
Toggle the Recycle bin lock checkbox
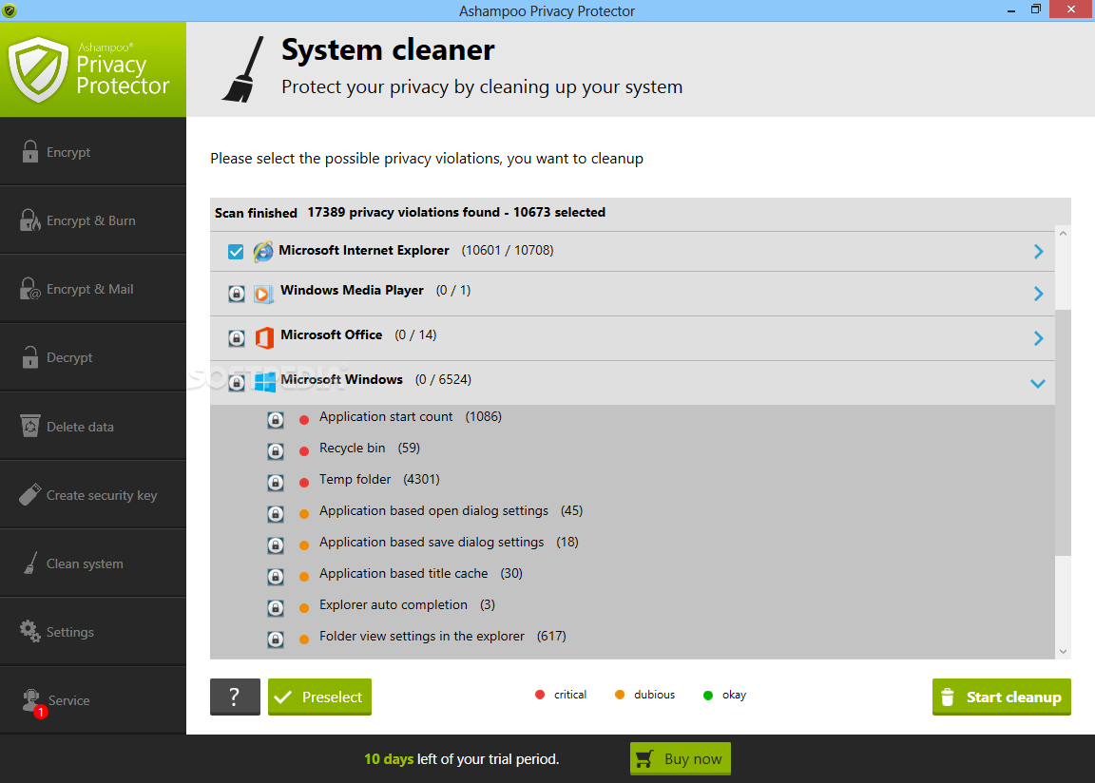click(276, 451)
